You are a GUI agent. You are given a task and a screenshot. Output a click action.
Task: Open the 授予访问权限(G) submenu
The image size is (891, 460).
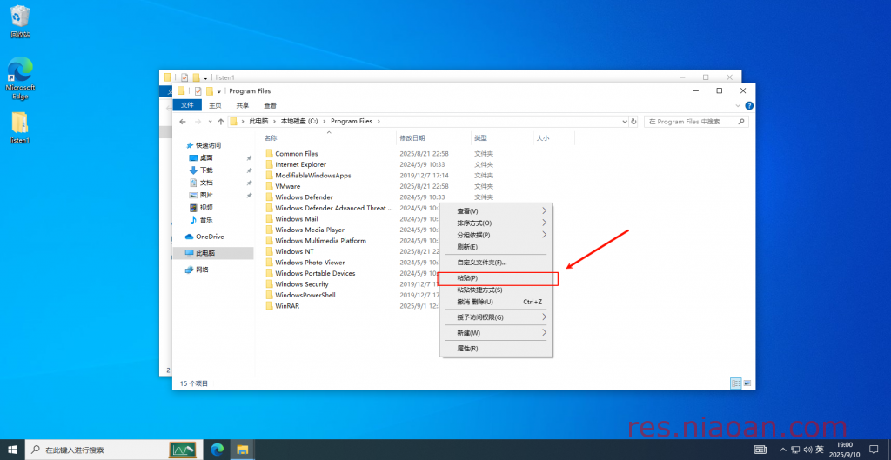[495, 317]
